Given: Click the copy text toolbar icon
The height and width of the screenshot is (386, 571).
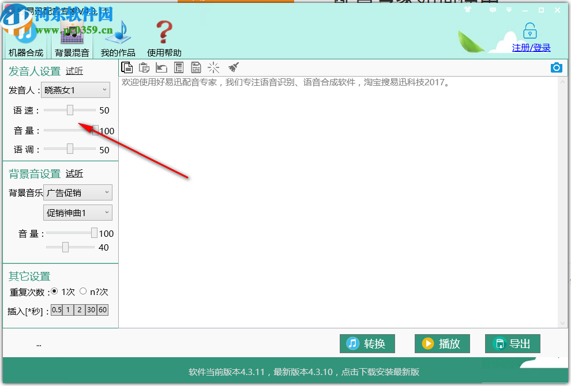Looking at the screenshot, I should pos(127,67).
